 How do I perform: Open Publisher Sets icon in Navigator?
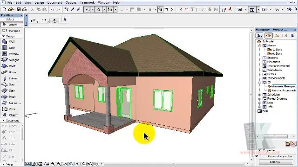coord(292,35)
